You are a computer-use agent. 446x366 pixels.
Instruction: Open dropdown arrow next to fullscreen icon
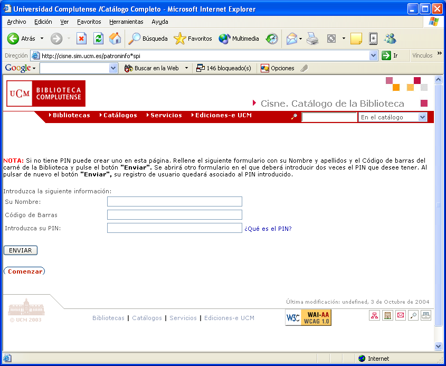pyautogui.click(x=344, y=39)
